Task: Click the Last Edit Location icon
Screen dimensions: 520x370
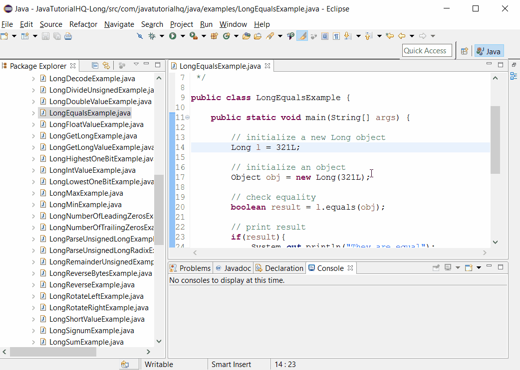Action: click(x=389, y=36)
